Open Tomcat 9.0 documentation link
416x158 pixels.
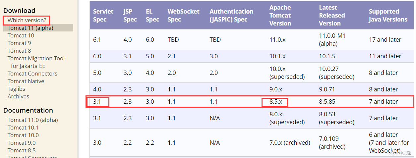[22, 143]
